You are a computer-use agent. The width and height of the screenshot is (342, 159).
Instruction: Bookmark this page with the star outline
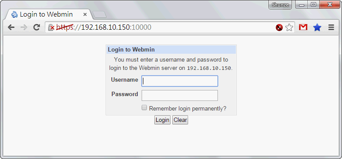click(289, 28)
